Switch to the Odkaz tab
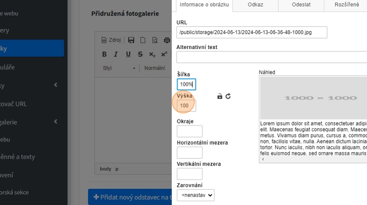 255,5
